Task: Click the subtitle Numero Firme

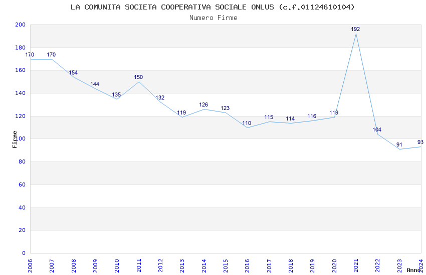Action: coord(214,18)
